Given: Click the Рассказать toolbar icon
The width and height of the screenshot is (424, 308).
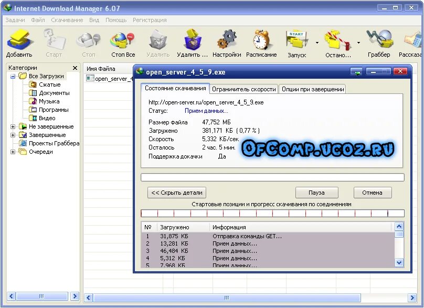Looking at the screenshot, I should click(x=414, y=40).
